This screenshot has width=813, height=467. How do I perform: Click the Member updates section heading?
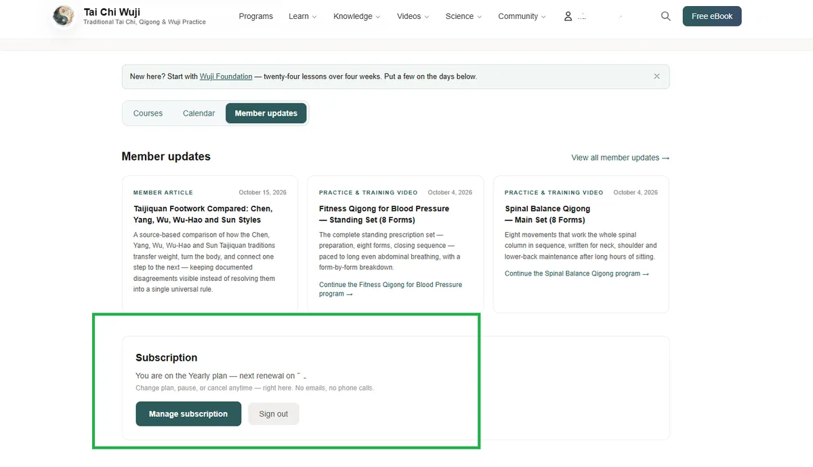tap(166, 156)
